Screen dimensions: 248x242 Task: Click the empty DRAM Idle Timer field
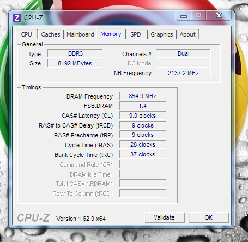pos(143,174)
